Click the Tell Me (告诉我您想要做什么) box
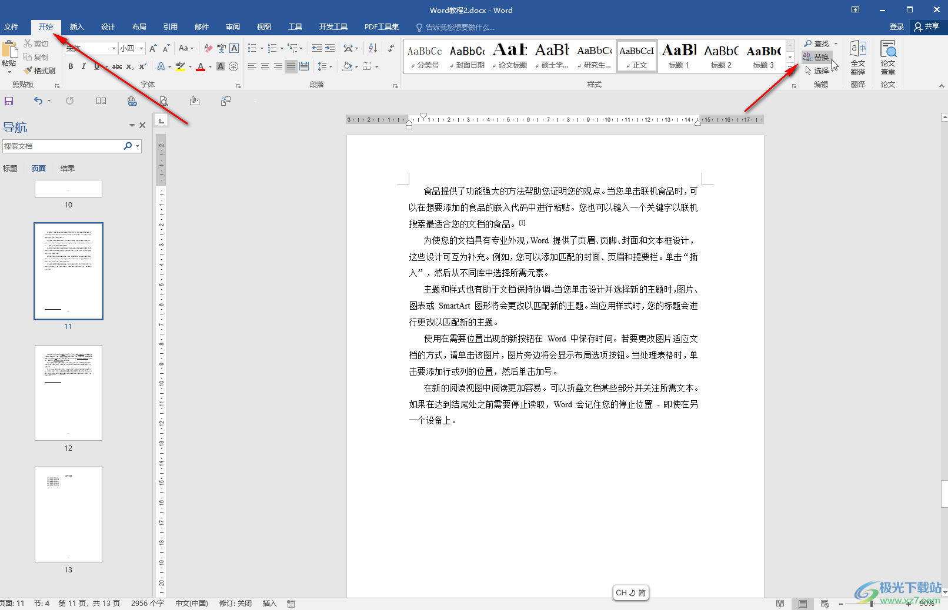Screen dimensions: 948x610 pos(455,27)
